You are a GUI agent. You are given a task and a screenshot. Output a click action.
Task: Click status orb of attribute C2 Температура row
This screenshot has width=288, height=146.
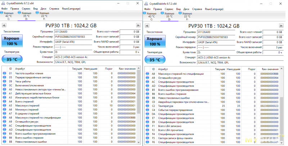[x=147, y=106]
